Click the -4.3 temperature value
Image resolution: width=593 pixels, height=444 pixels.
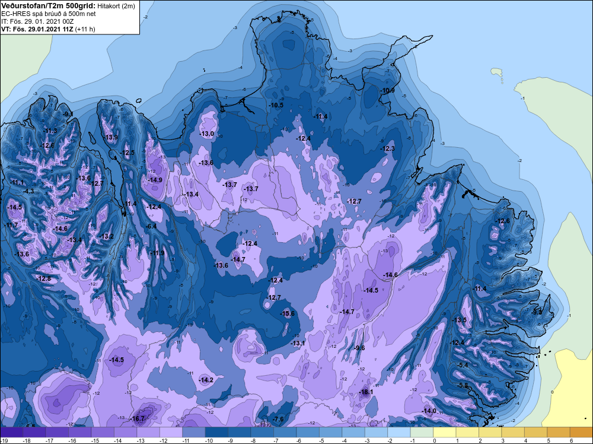pyautogui.click(x=28, y=191)
